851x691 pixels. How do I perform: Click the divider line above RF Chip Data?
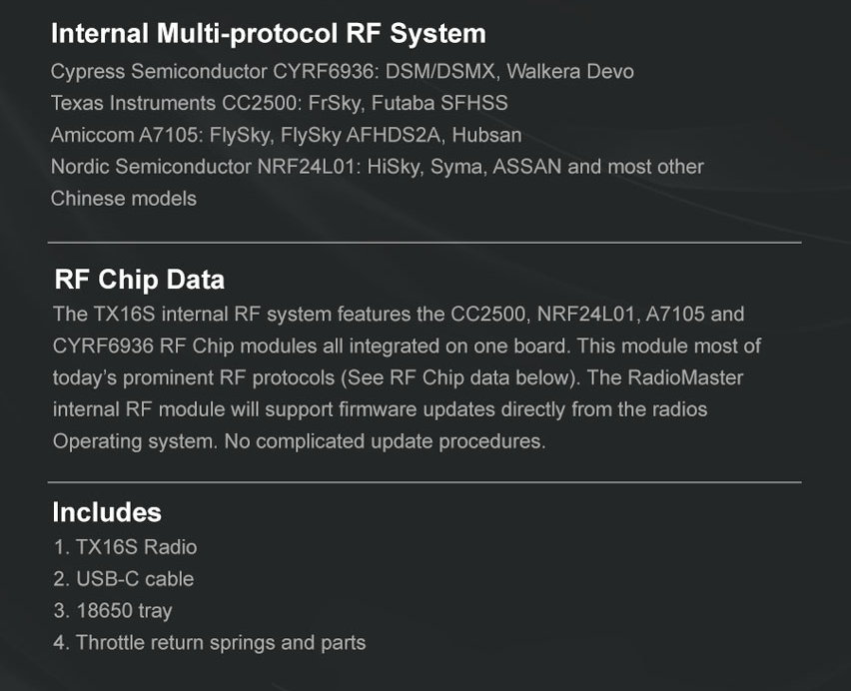(x=425, y=243)
